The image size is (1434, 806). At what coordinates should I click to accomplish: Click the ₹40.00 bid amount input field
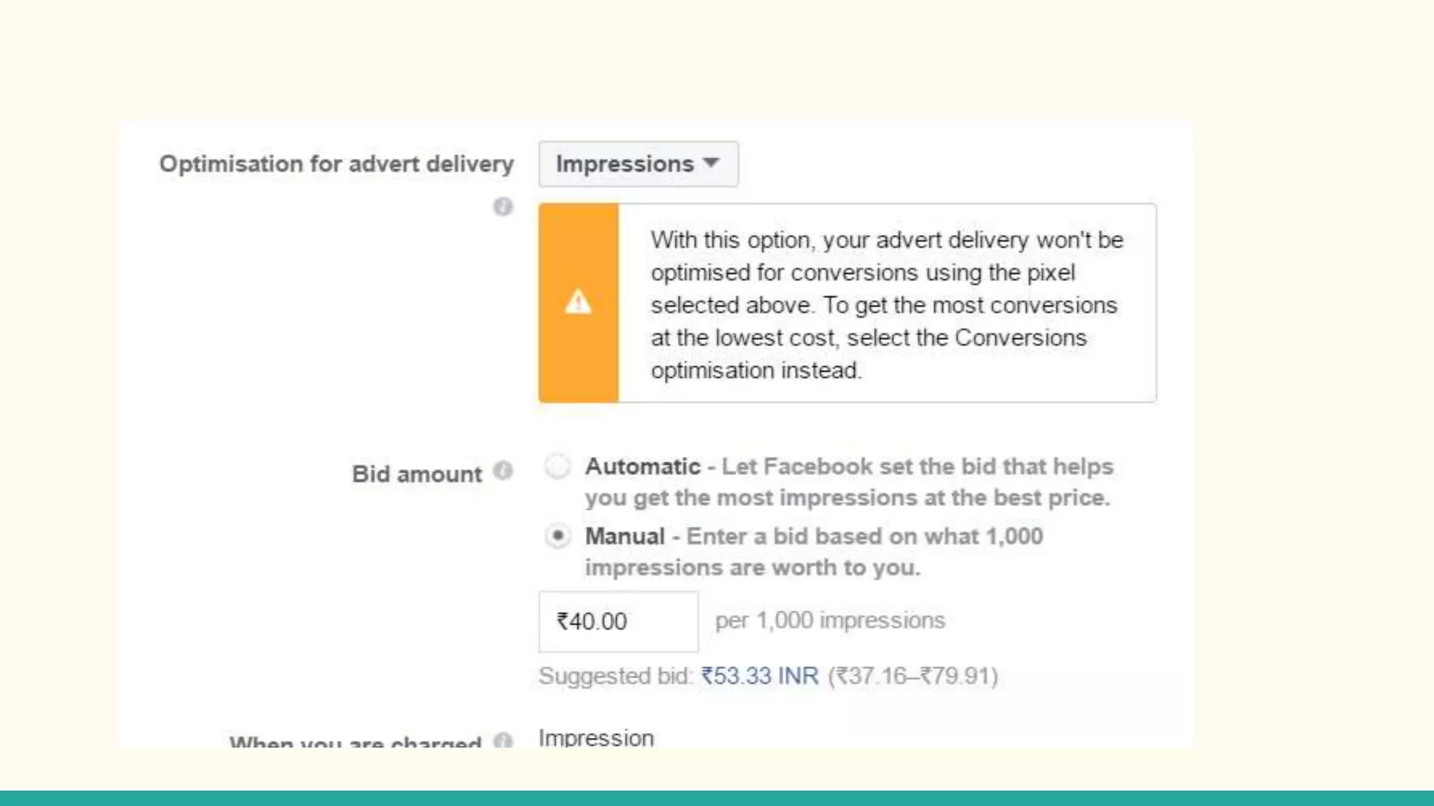click(x=618, y=621)
